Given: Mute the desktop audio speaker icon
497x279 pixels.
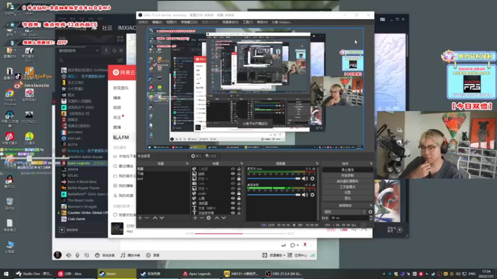Looking at the screenshot, I should (304, 195).
